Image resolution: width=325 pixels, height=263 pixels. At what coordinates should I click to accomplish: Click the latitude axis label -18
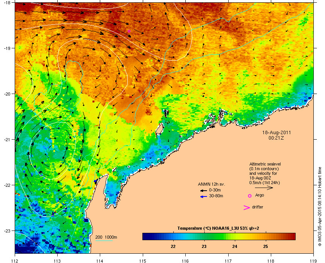click(7, 2)
